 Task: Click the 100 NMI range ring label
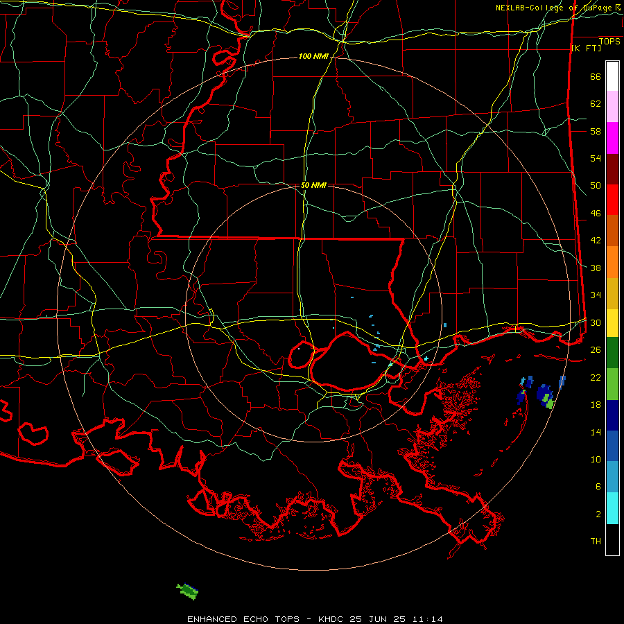tap(313, 57)
